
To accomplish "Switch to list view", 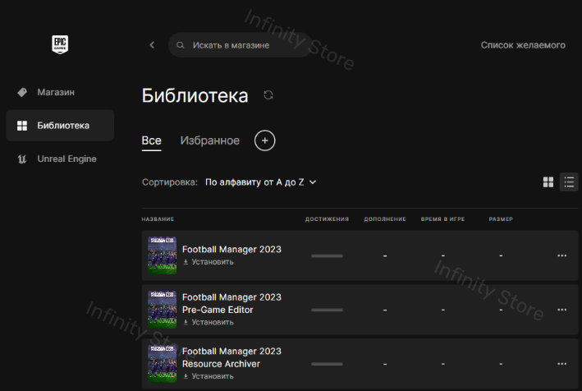I will point(569,182).
